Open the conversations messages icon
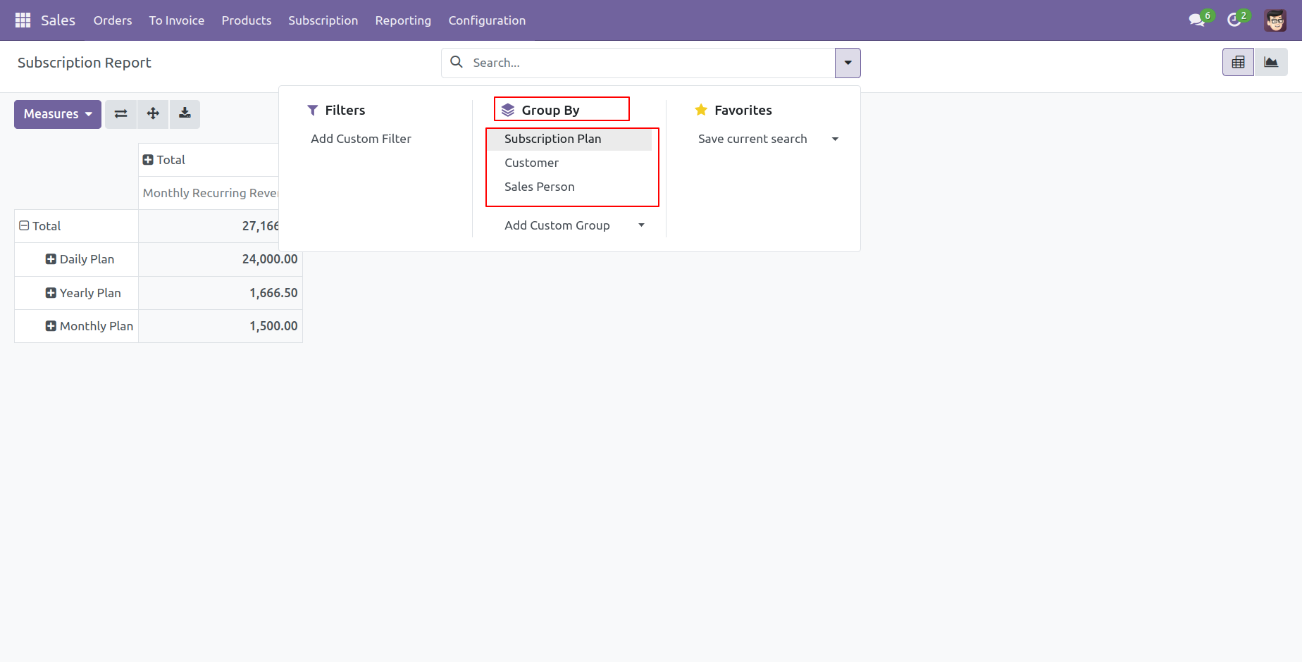Viewport: 1302px width, 662px height. 1197,20
